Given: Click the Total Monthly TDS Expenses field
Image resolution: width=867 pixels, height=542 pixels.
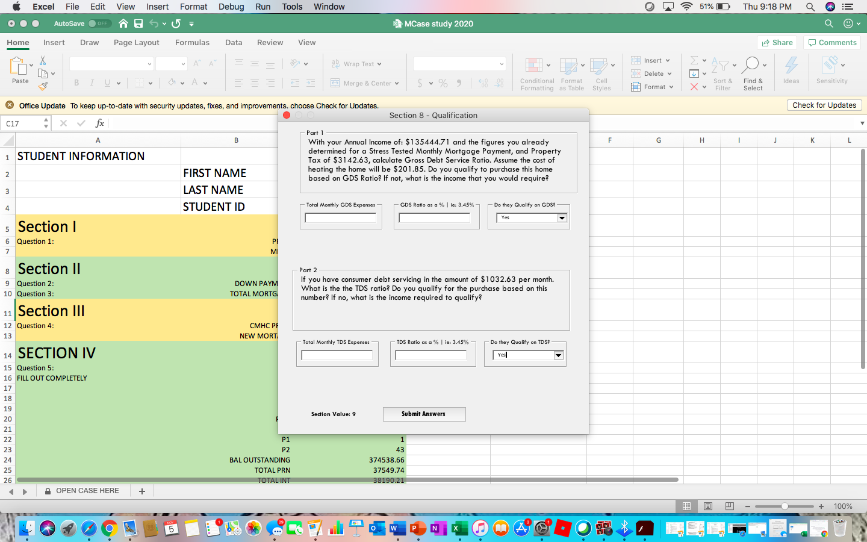Looking at the screenshot, I should 337,355.
